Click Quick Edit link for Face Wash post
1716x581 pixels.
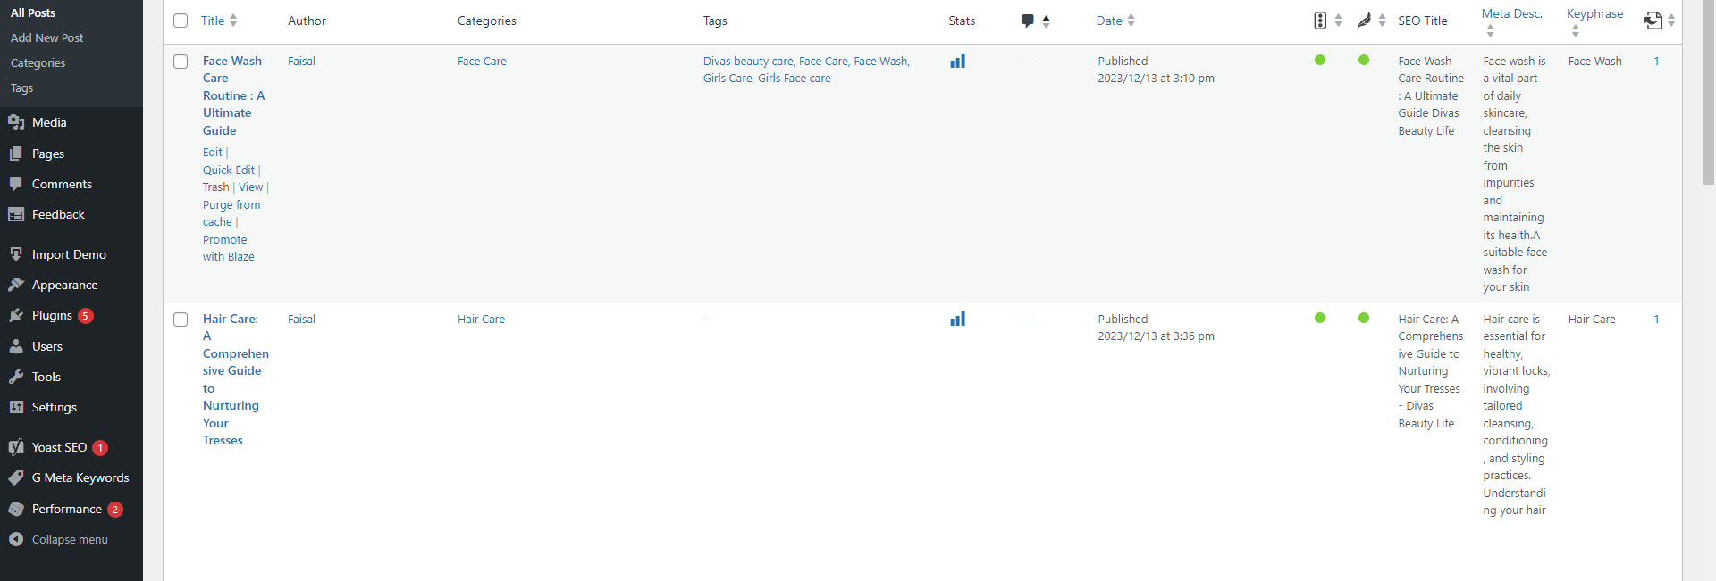click(229, 170)
